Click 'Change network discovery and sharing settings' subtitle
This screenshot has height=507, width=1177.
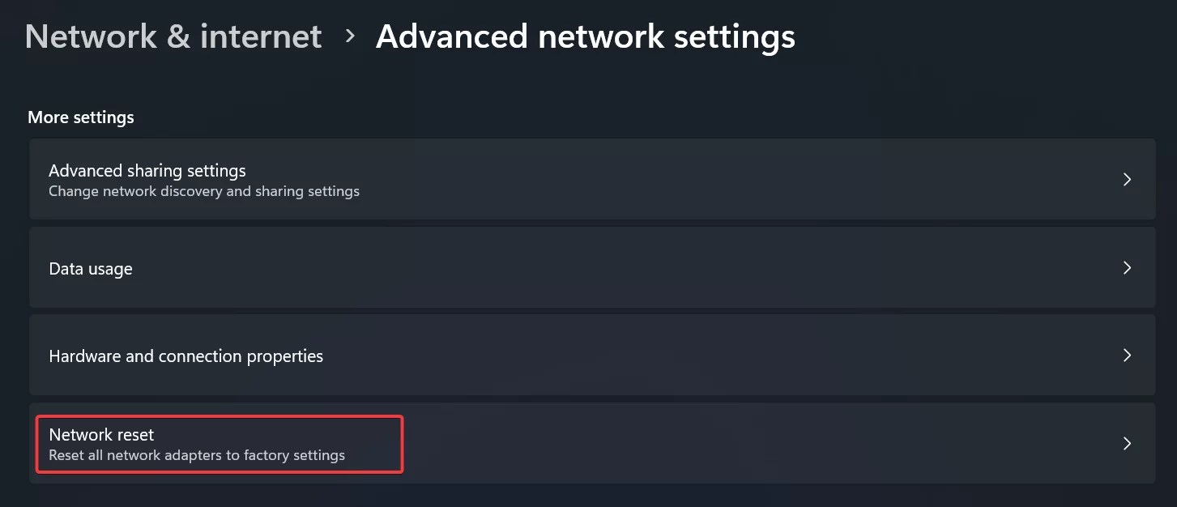click(x=203, y=191)
